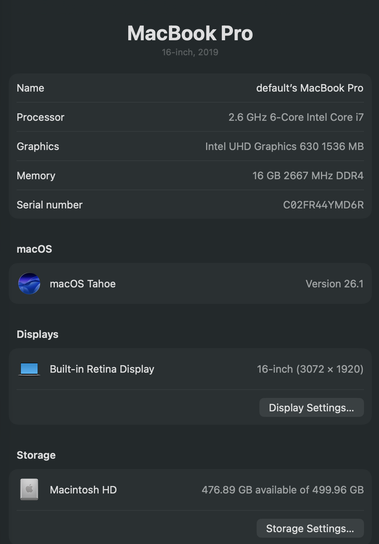
Task: Click the Version 26.1 label
Action: (334, 283)
